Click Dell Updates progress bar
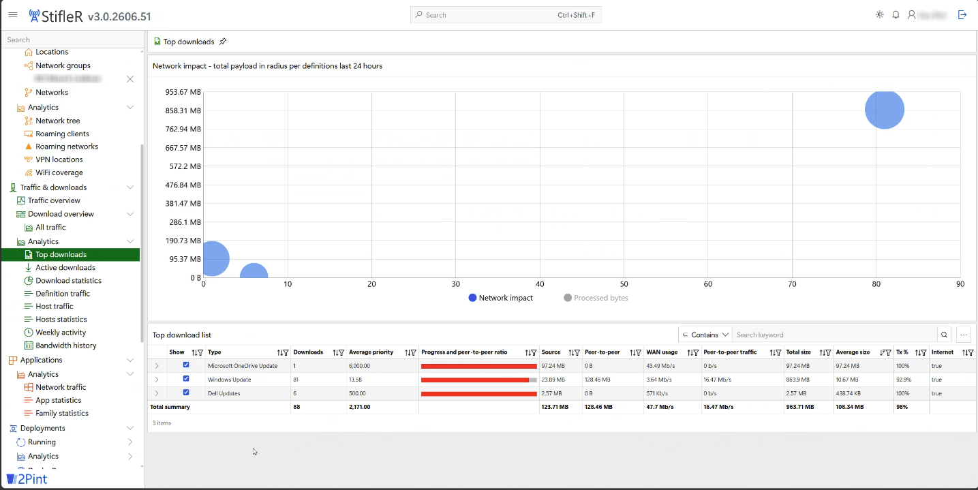Image resolution: width=978 pixels, height=490 pixels. point(479,393)
